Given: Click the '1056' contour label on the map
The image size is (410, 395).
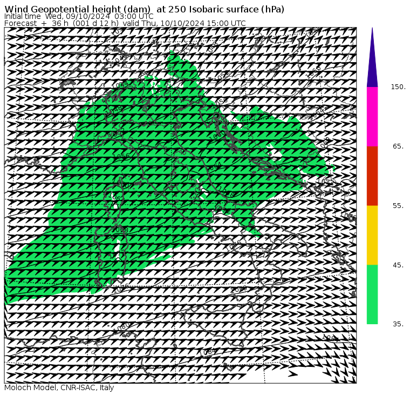Looking at the screenshot, I should point(121,156).
